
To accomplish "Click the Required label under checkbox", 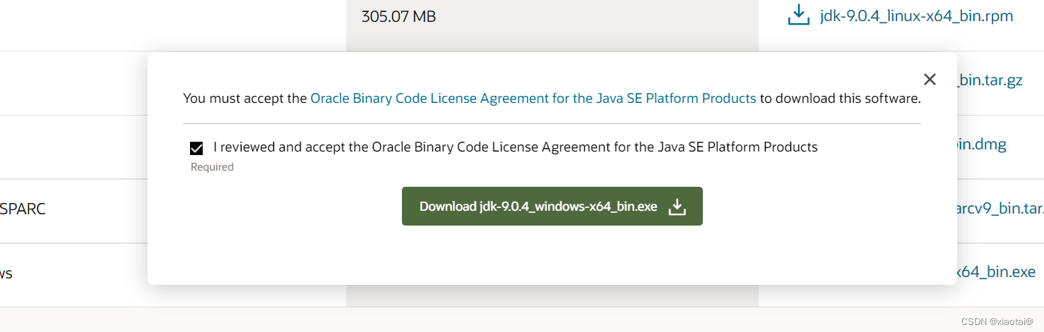I will [x=212, y=167].
